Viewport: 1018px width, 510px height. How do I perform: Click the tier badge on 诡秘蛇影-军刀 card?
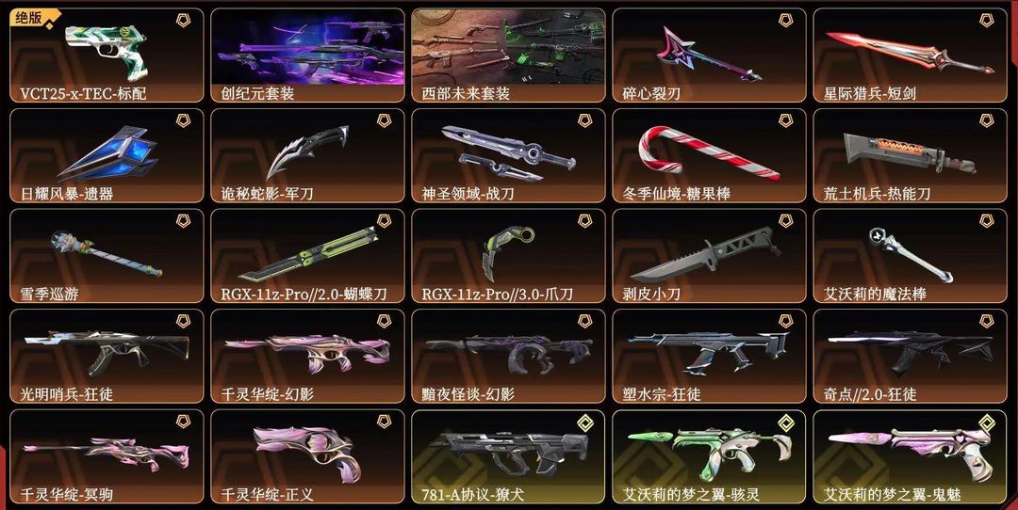[x=385, y=120]
